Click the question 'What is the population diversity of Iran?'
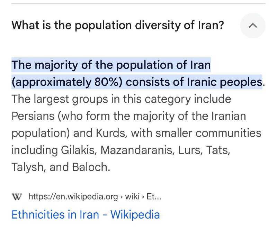This screenshot has height=240, width=277. coord(118,25)
